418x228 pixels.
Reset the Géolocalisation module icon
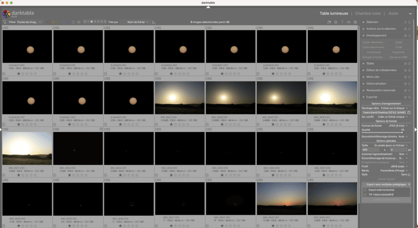[405, 83]
